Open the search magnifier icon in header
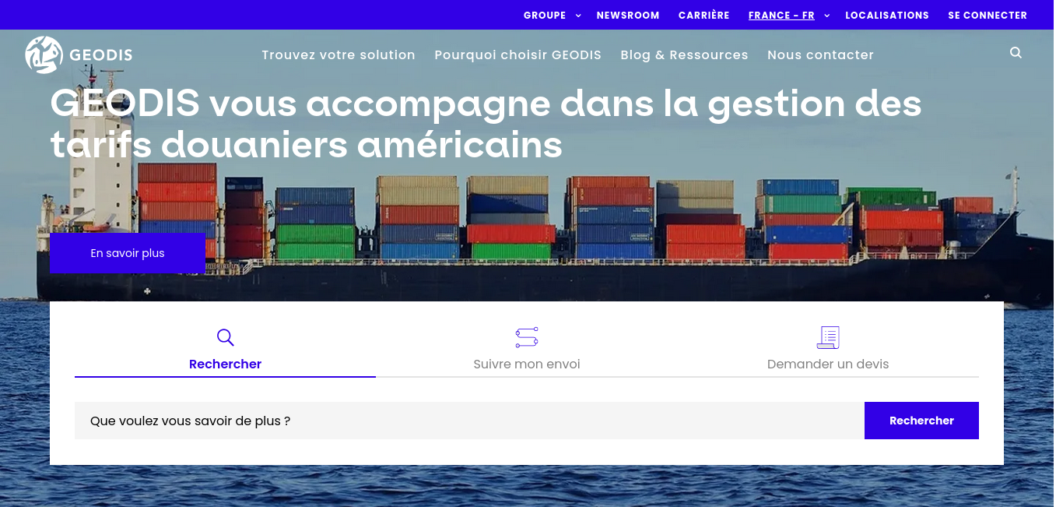 tap(1016, 53)
